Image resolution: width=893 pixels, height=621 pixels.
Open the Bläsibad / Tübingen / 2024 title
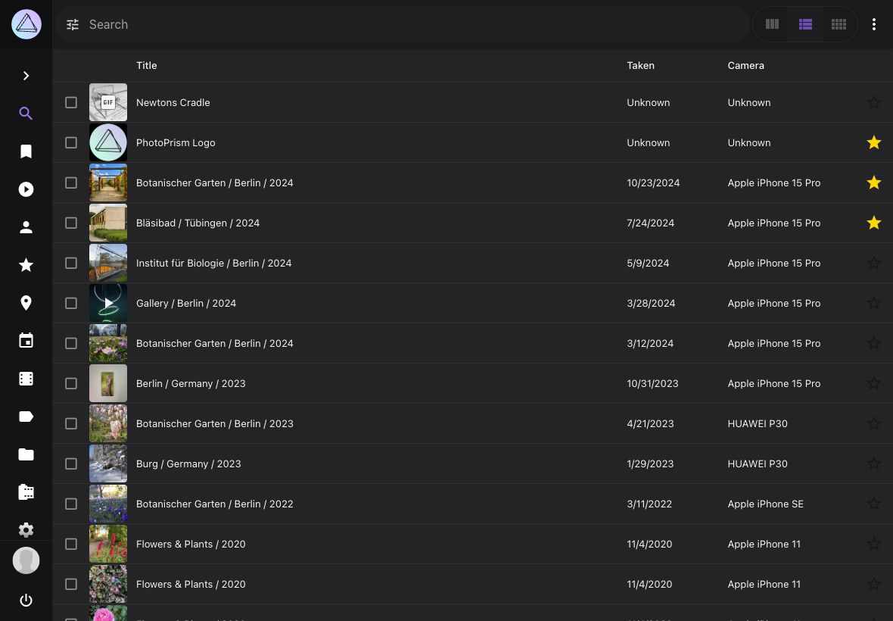click(x=198, y=223)
